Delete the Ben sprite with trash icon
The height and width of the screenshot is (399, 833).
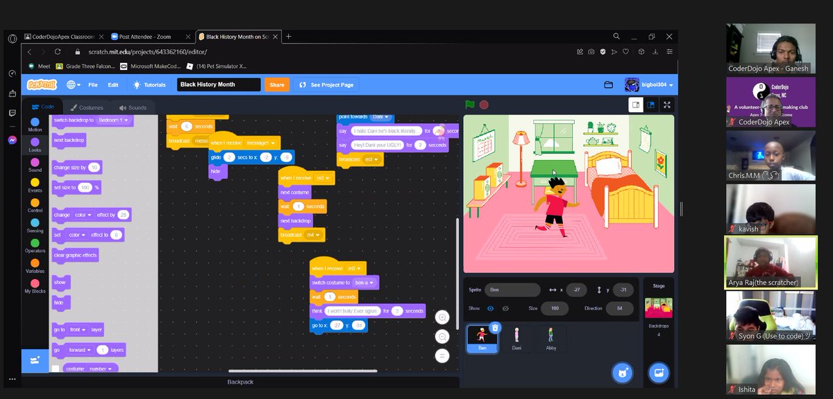click(x=494, y=328)
